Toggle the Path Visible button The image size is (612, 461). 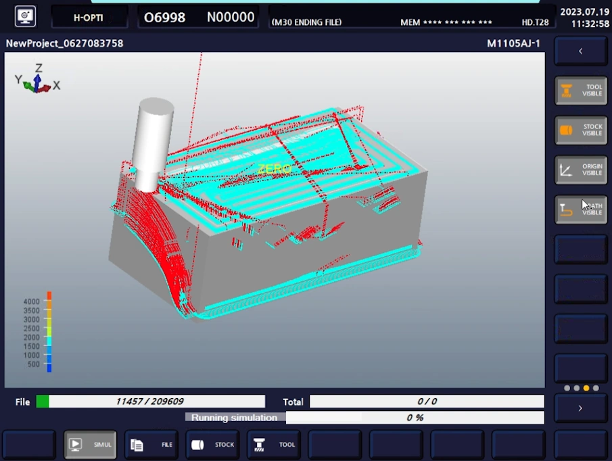click(581, 210)
